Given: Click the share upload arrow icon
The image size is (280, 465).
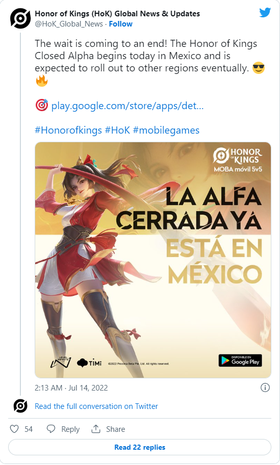Looking at the screenshot, I should pos(96,429).
